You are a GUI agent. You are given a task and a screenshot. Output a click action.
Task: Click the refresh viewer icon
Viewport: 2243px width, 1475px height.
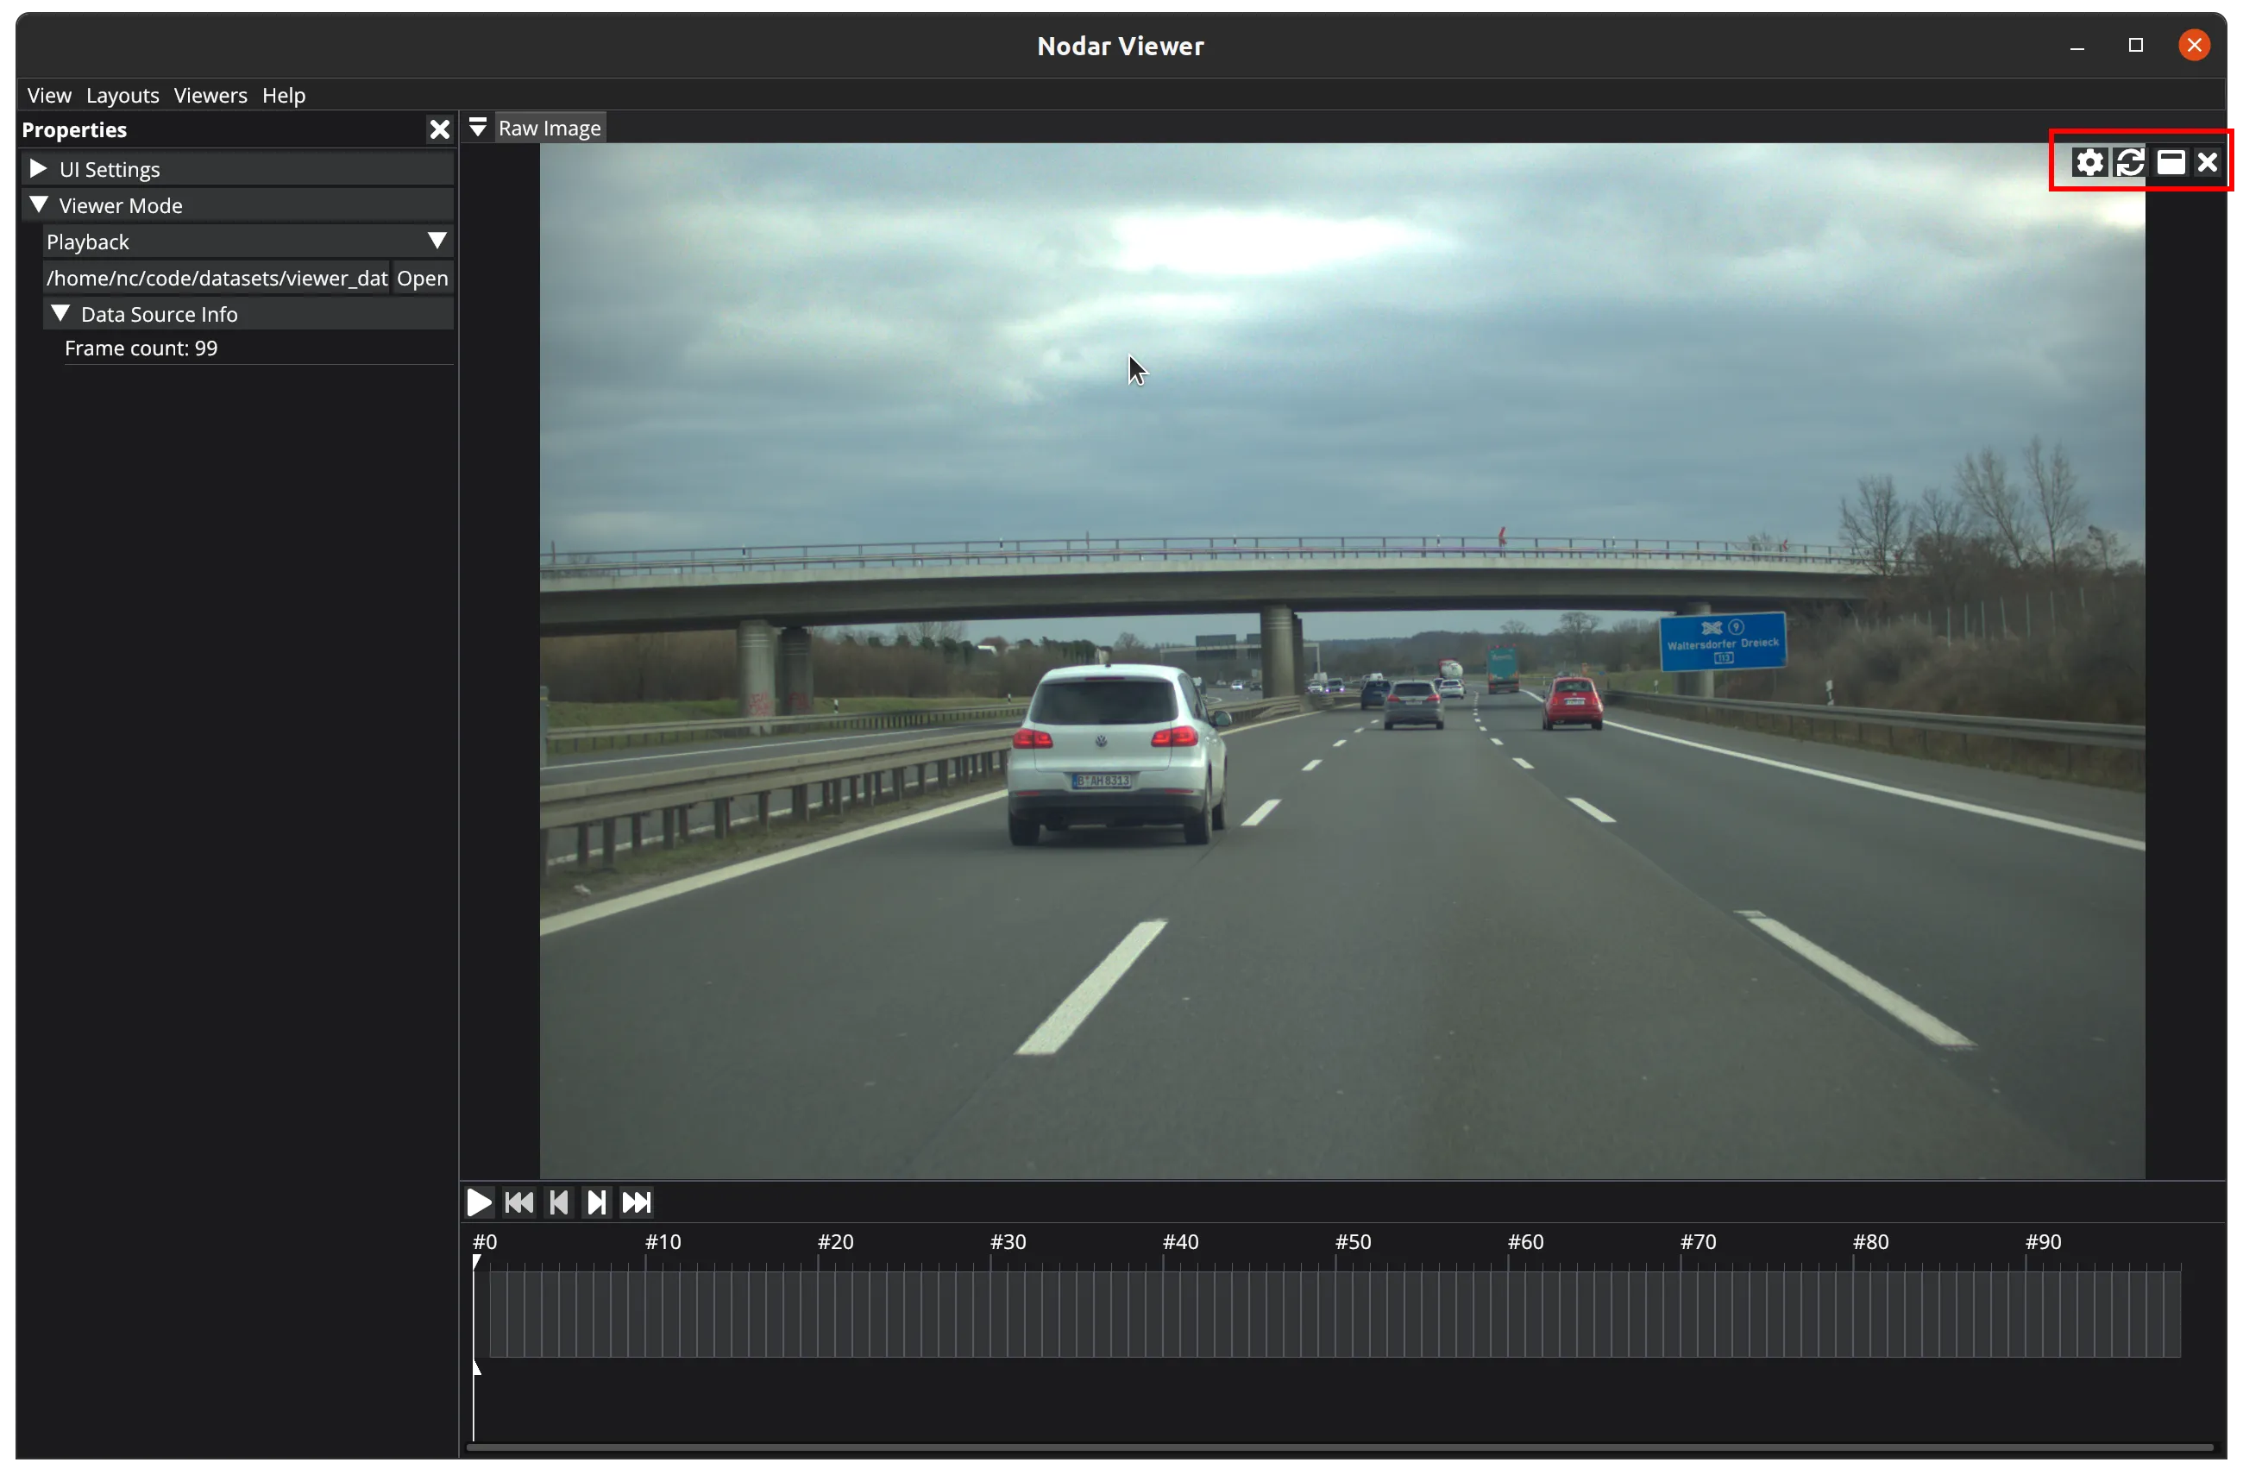pyautogui.click(x=2130, y=163)
